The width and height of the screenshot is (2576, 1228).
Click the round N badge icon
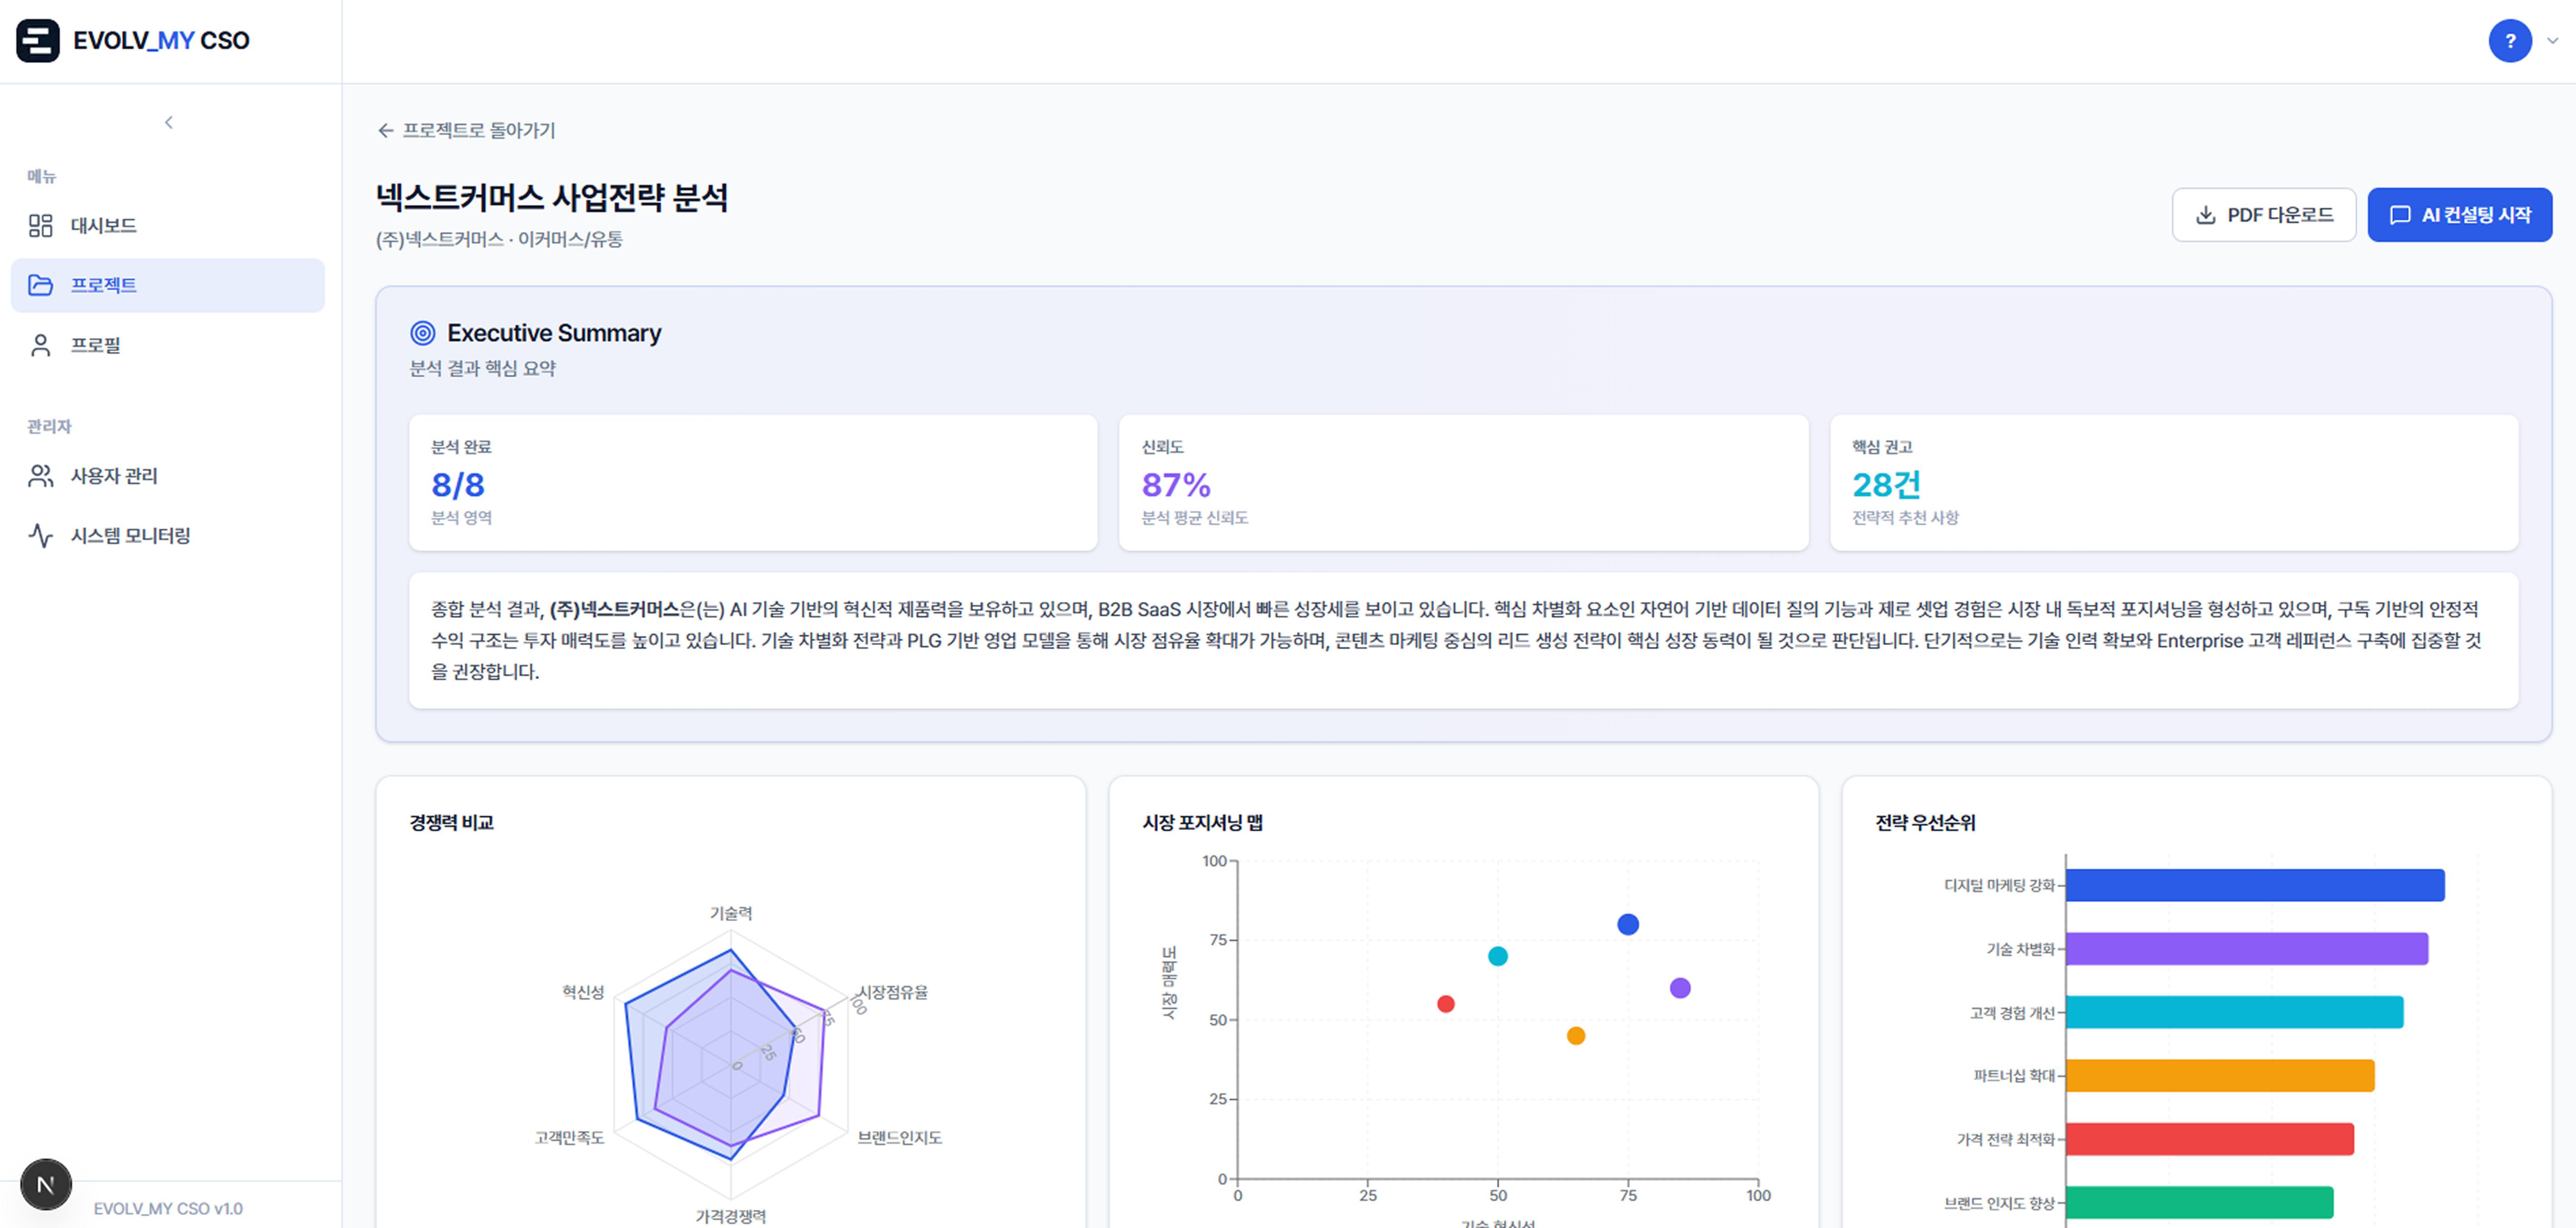(46, 1185)
